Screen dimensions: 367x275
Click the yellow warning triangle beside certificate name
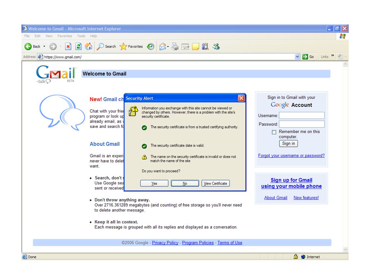point(145,157)
